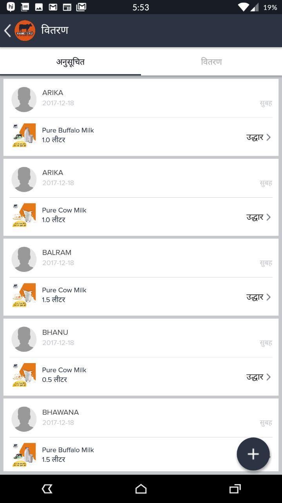282x503 pixels.
Task: Switch to the unselected वितरण tab
Action: tap(211, 62)
